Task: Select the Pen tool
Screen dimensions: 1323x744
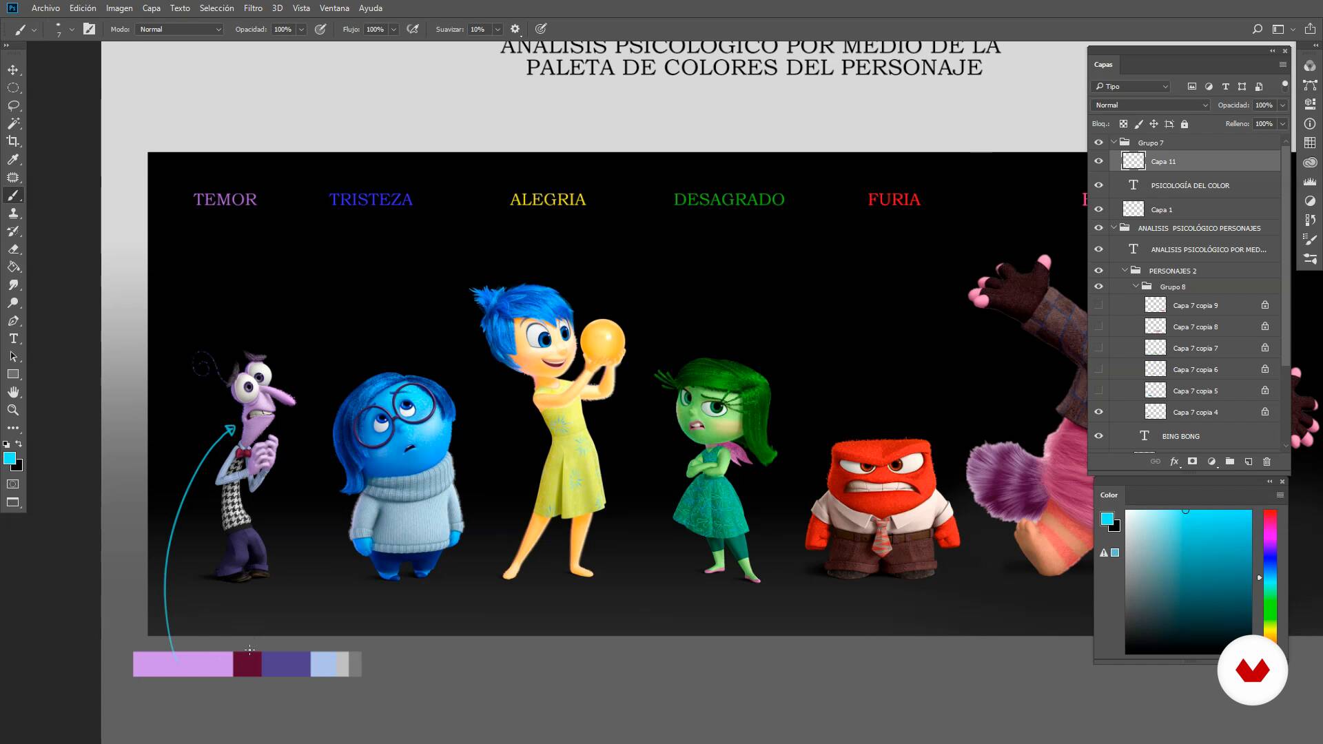Action: (x=13, y=321)
